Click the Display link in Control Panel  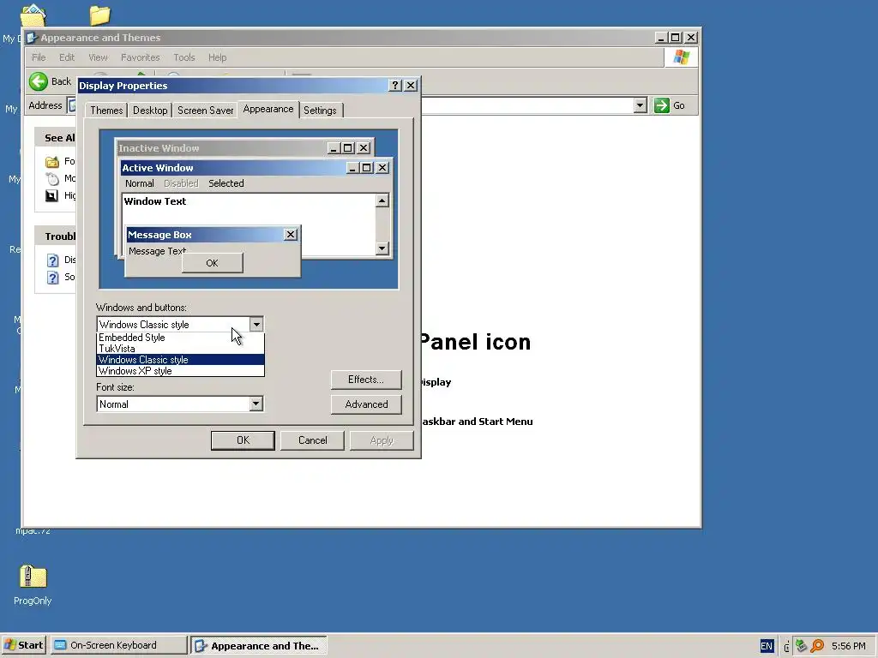pyautogui.click(x=436, y=382)
